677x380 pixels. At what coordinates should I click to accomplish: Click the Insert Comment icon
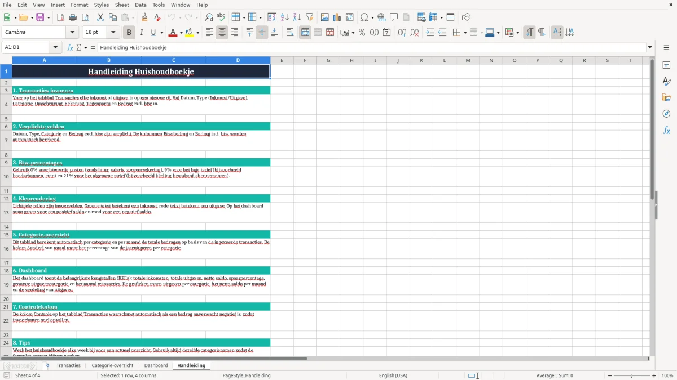(394, 17)
